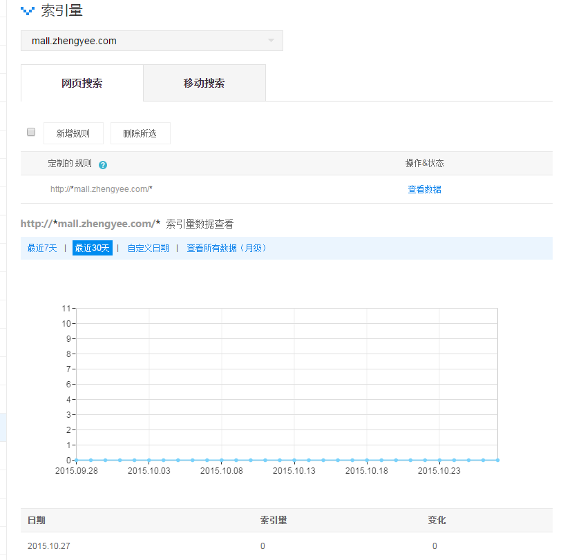Click the blue chevron icon beside 索引量 title
This screenshot has height=560, width=572.
[27, 11]
